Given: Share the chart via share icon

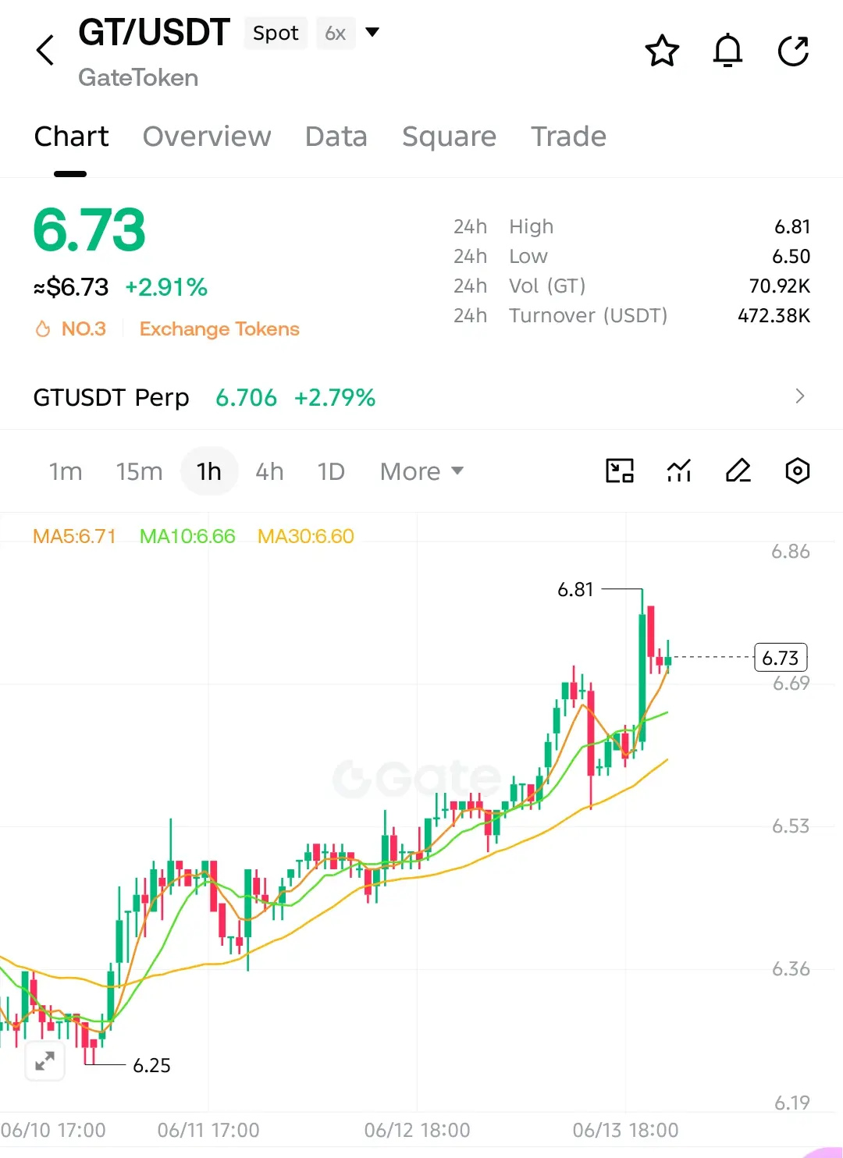Looking at the screenshot, I should click(x=793, y=51).
